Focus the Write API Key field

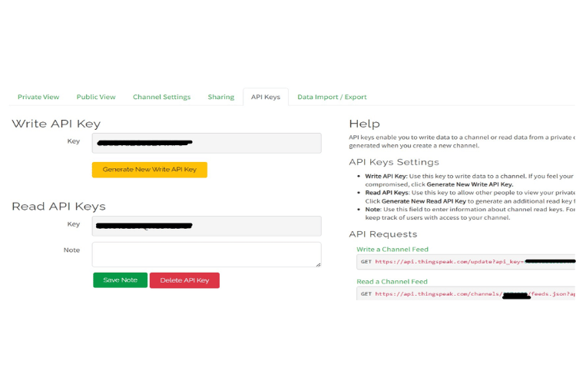[207, 143]
